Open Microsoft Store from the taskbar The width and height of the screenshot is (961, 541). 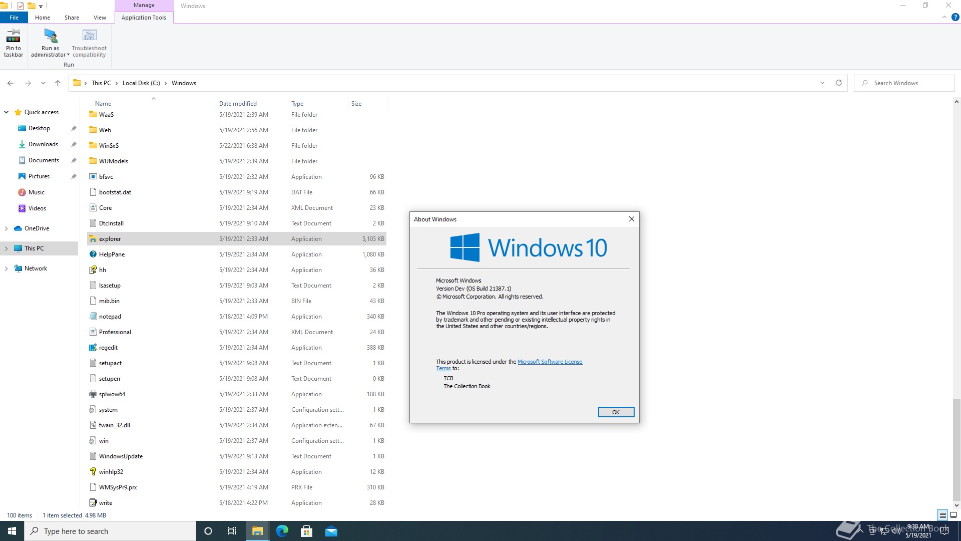pyautogui.click(x=307, y=531)
